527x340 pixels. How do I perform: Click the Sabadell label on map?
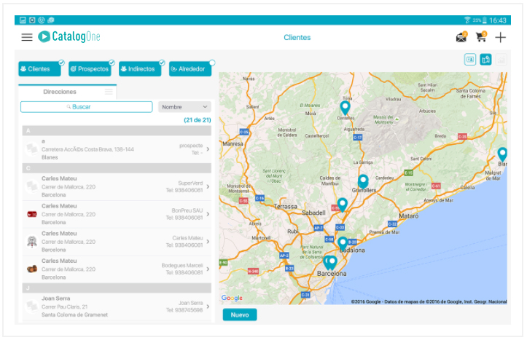point(313,213)
